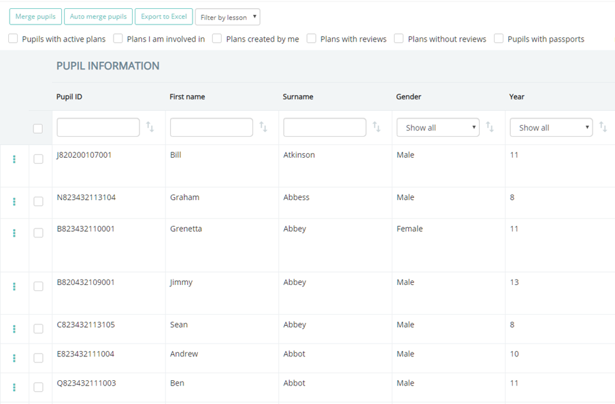The image size is (615, 404).
Task: Tick Pupils with active plans checkbox
Action: [x=13, y=39]
